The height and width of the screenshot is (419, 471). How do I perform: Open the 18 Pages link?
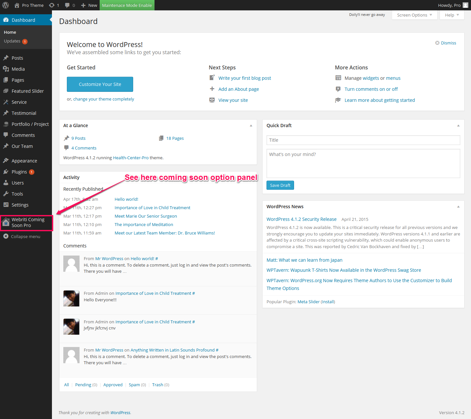[175, 138]
